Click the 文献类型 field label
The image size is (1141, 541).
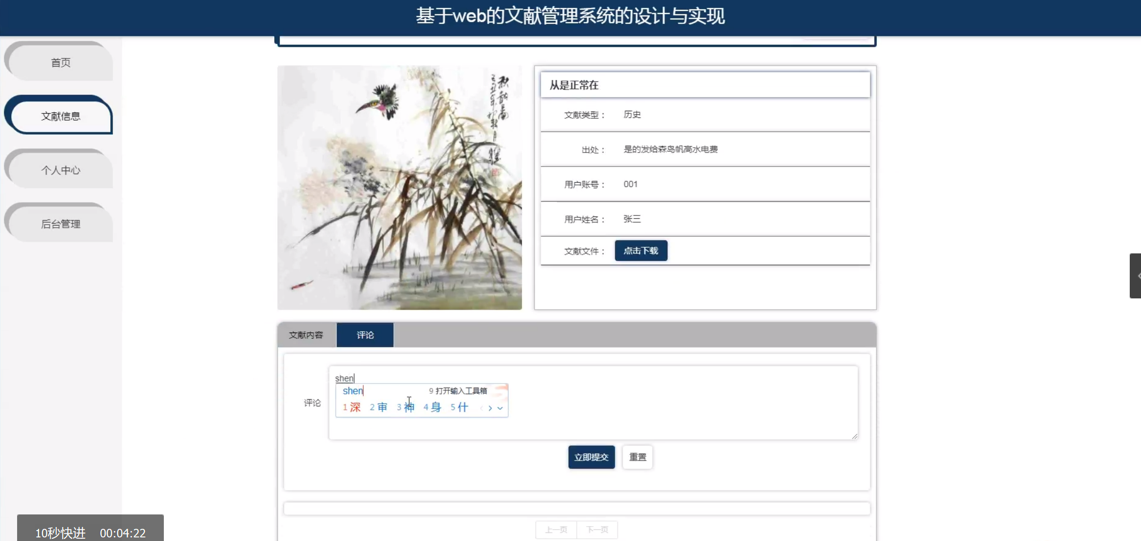click(584, 115)
